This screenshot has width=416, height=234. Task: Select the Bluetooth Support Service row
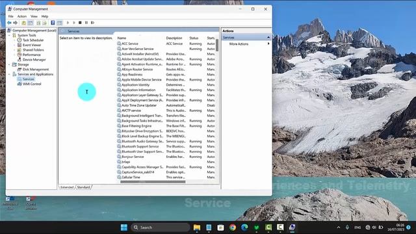point(166,146)
